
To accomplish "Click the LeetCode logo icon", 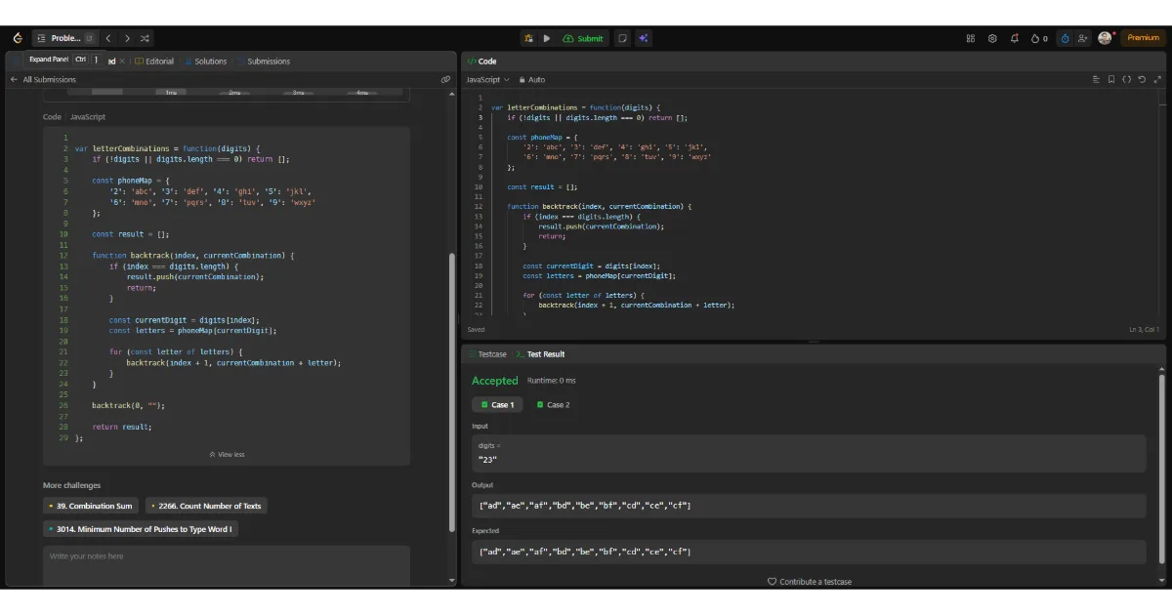I will tap(18, 38).
